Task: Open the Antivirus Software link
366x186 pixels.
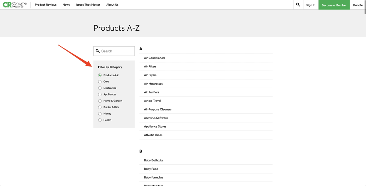Action: click(156, 118)
